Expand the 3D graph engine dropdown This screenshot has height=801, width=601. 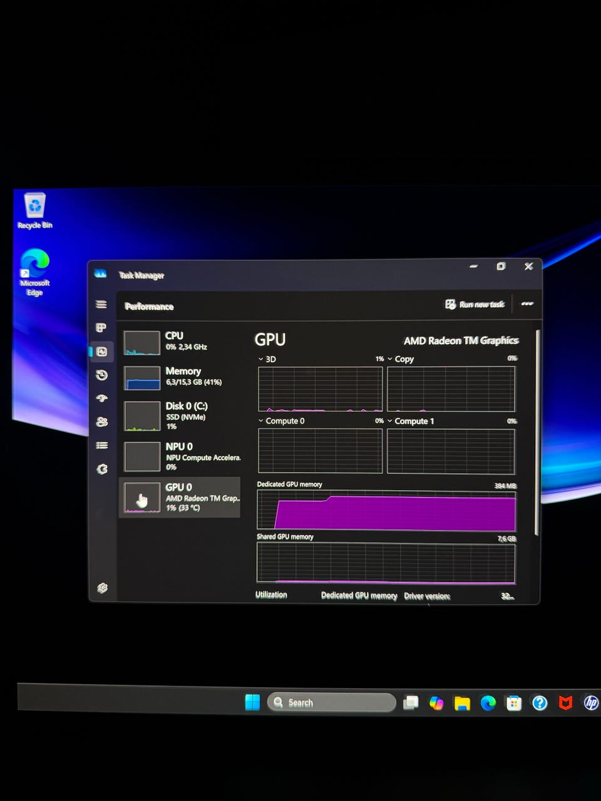coord(267,359)
